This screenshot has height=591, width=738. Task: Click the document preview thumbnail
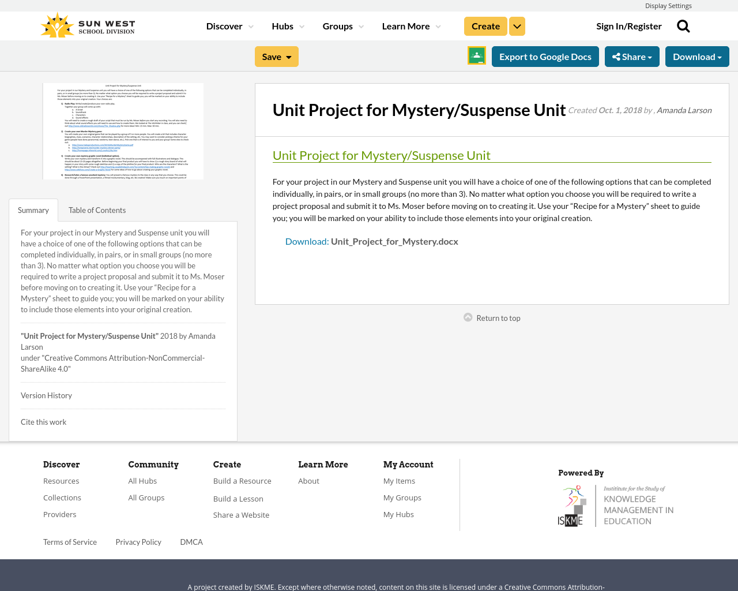(x=123, y=131)
